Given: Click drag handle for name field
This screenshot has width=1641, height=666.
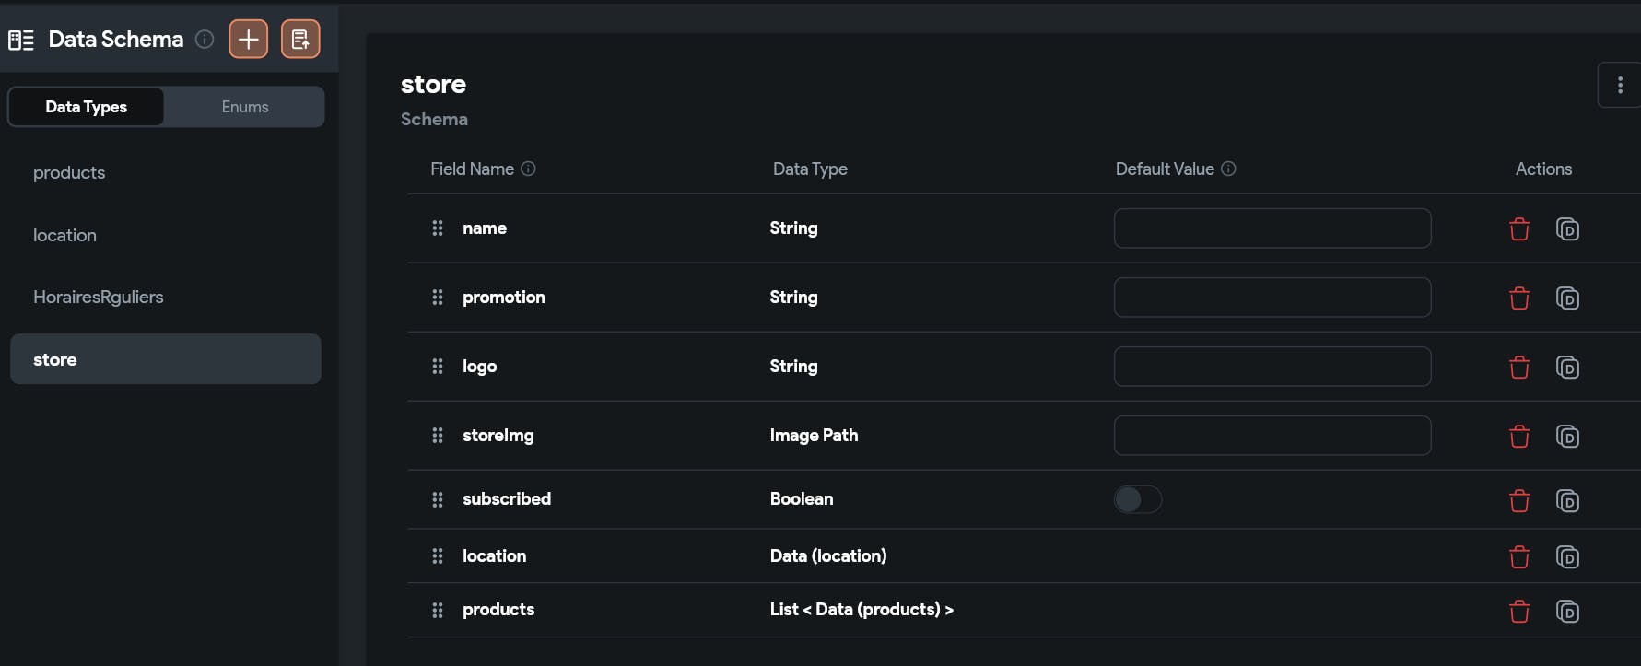Looking at the screenshot, I should coord(438,228).
